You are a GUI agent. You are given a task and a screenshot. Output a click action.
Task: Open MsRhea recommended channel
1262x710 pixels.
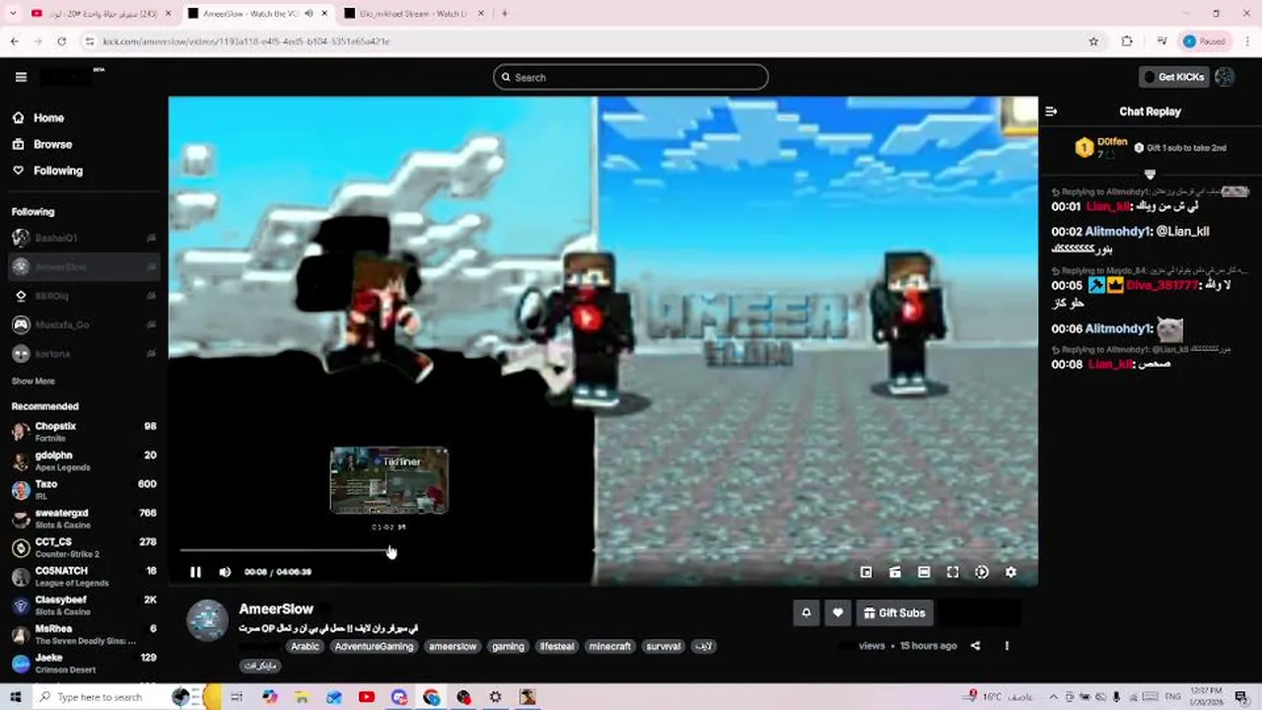pyautogui.click(x=84, y=634)
